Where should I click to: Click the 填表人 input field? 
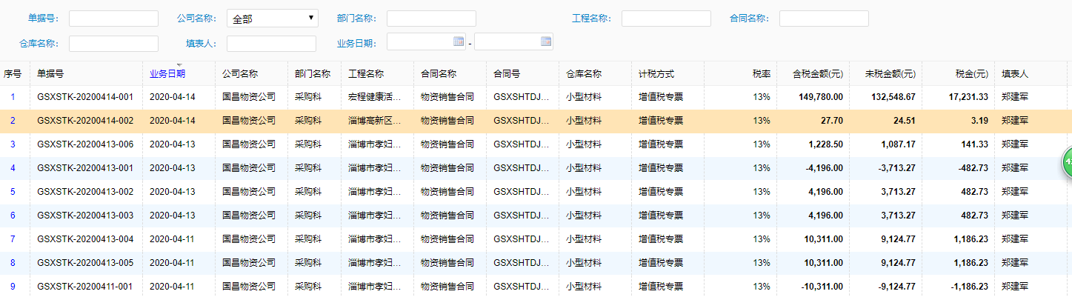coord(271,44)
